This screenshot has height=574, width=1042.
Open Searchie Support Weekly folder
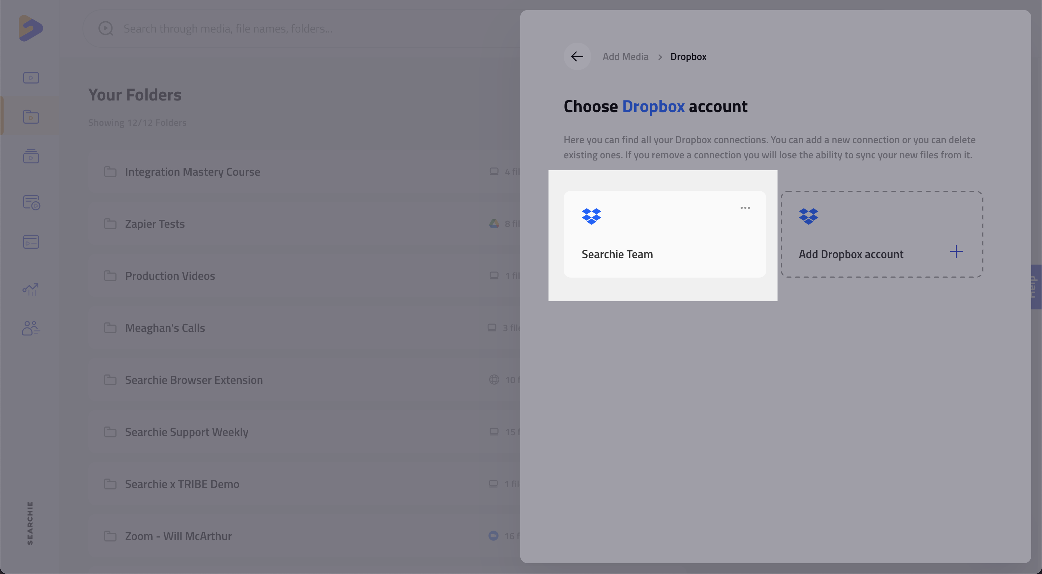304,432
